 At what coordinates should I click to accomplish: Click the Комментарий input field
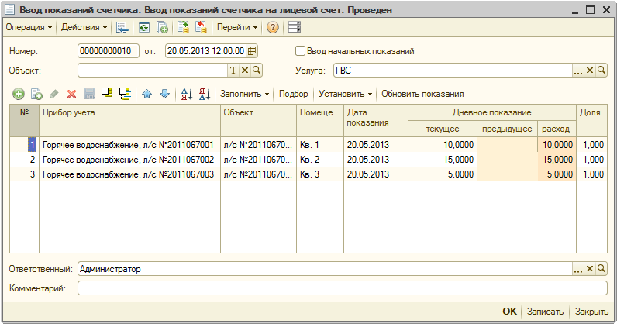tap(343, 288)
